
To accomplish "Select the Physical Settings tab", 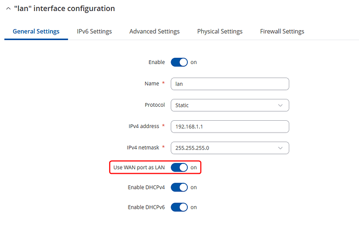I will click(x=220, y=31).
